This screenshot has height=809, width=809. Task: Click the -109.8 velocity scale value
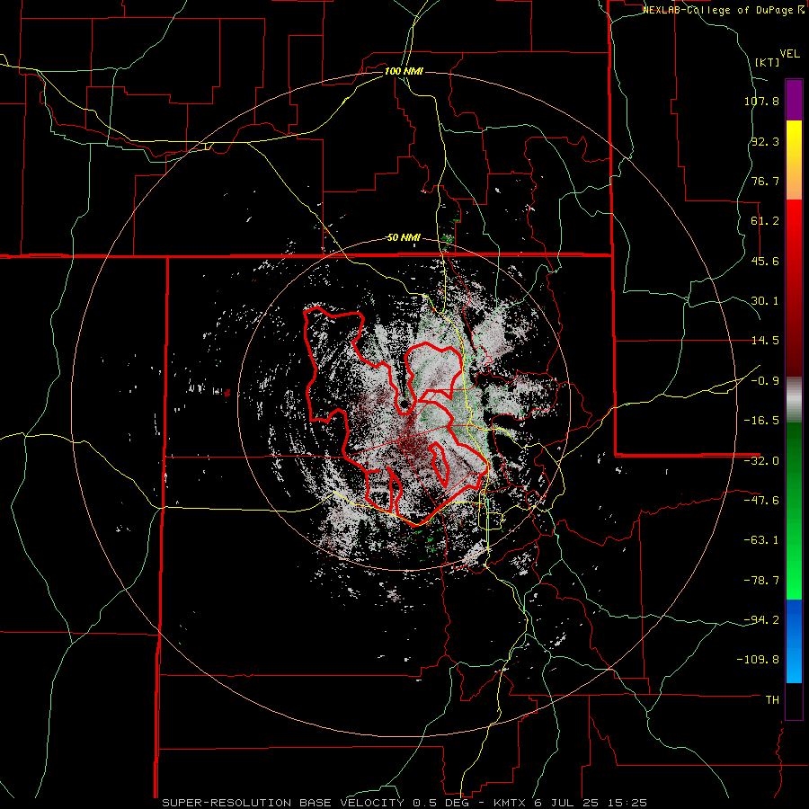tap(759, 660)
